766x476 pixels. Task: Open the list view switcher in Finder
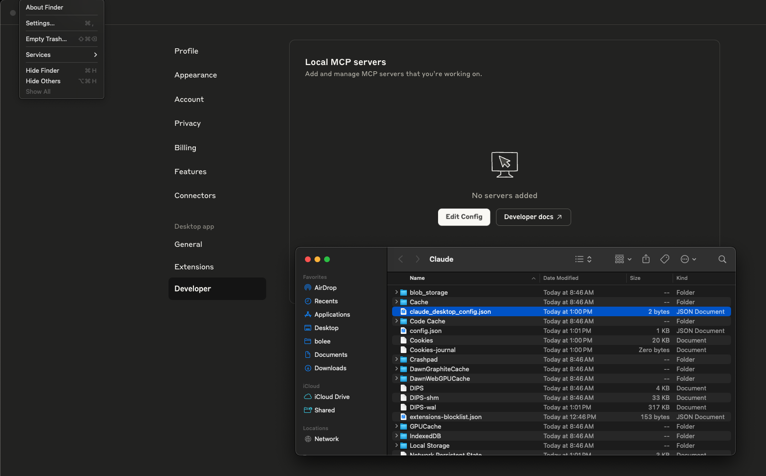584,259
